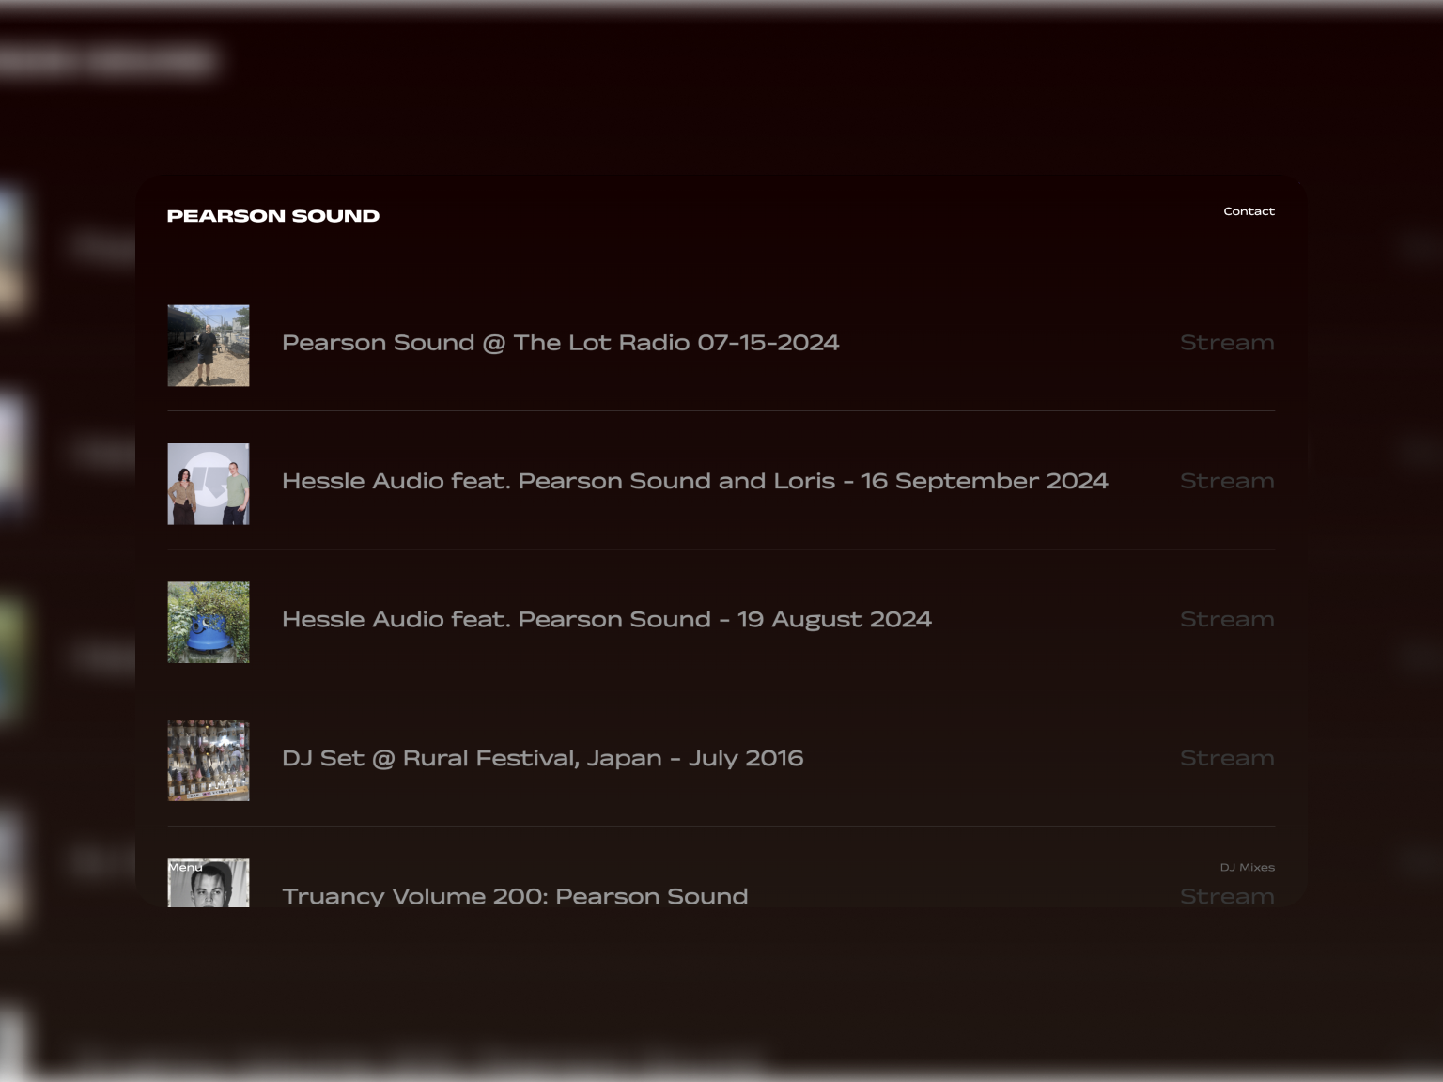Select Truancy Volume 200: Pearson Sound title

[x=515, y=896]
